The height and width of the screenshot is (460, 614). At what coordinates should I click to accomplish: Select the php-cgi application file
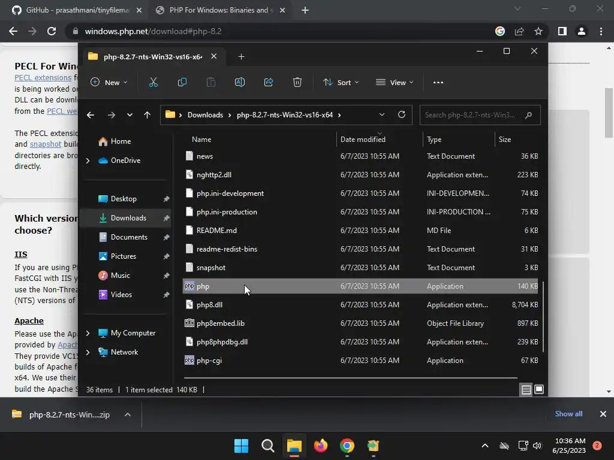(x=360, y=361)
